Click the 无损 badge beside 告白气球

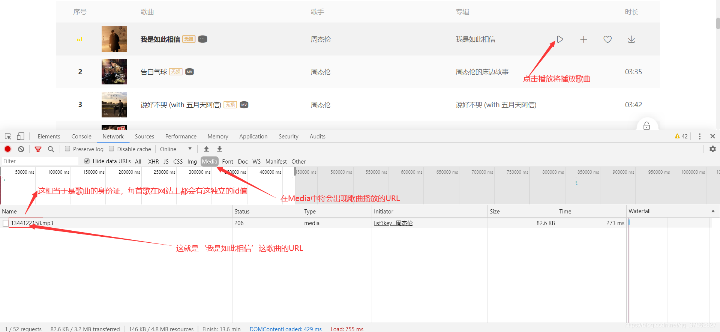click(176, 72)
